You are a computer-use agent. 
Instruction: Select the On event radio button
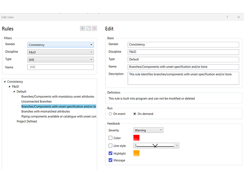tap(111, 114)
